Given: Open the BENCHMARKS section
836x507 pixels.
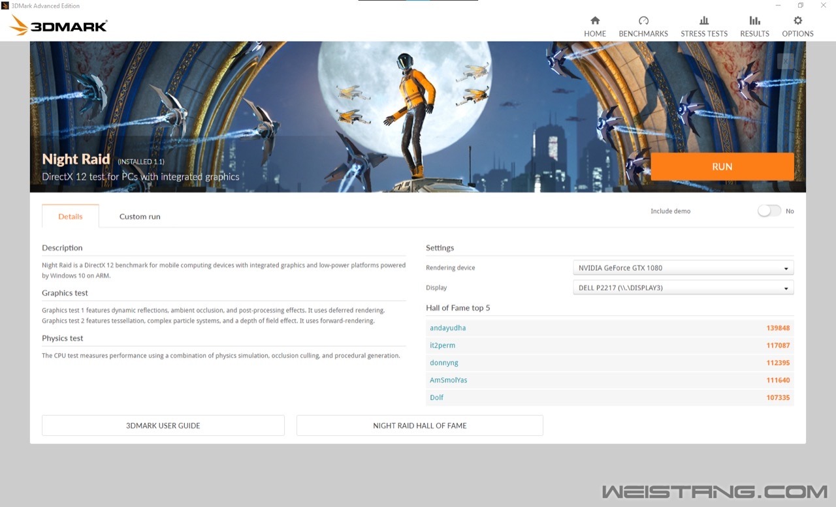Looking at the screenshot, I should [643, 27].
